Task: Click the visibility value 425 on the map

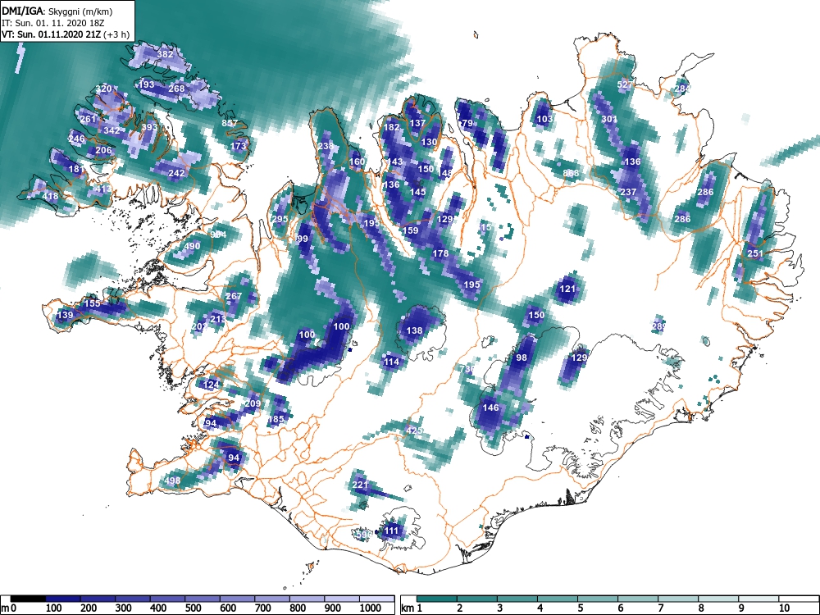Action: click(414, 431)
